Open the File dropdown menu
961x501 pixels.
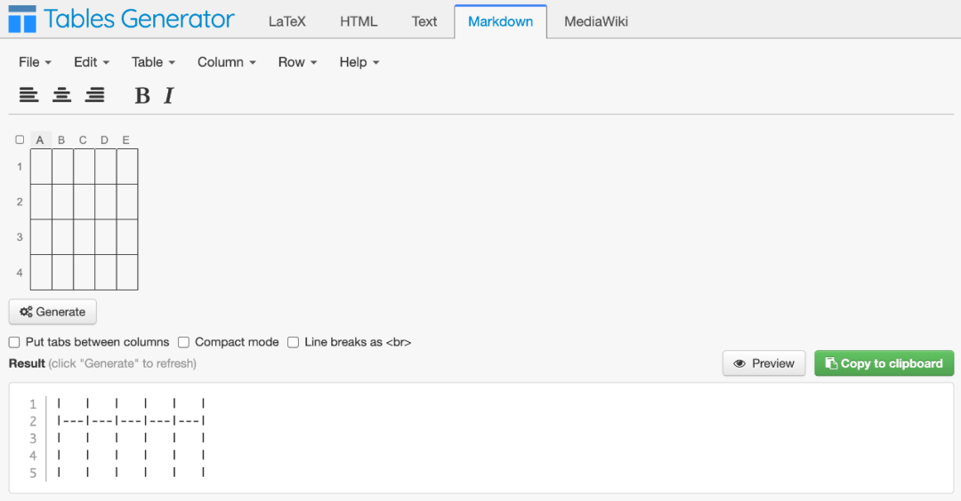pyautogui.click(x=35, y=62)
